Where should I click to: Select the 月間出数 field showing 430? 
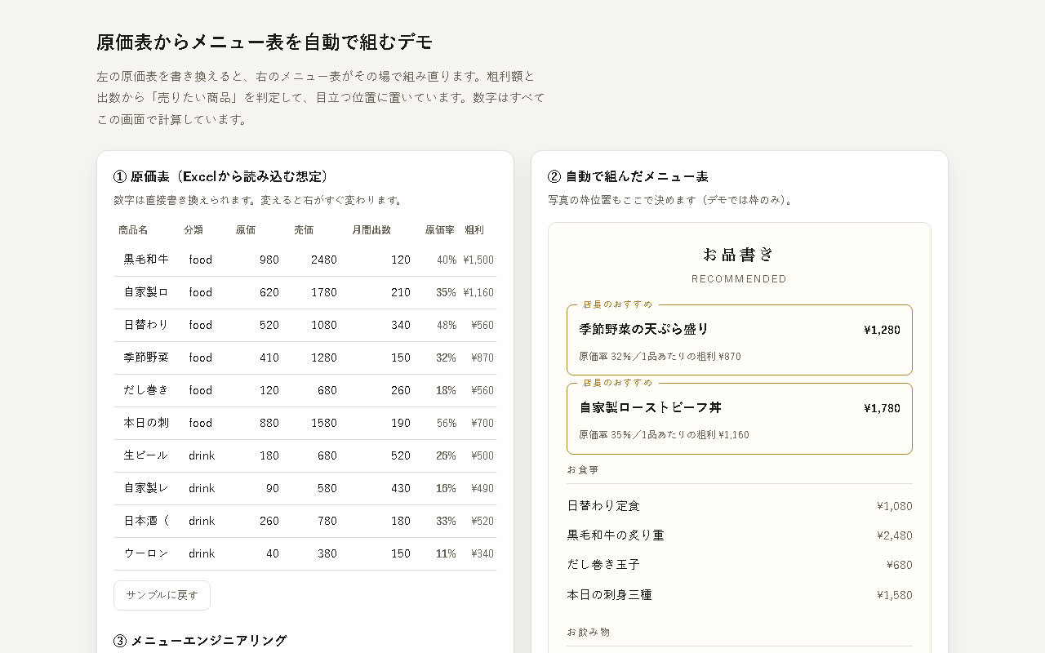click(382, 488)
